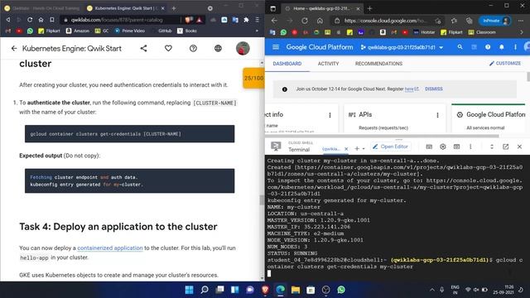Favorite the lab with the heart icon
This screenshot has width=530, height=298.
(168, 48)
